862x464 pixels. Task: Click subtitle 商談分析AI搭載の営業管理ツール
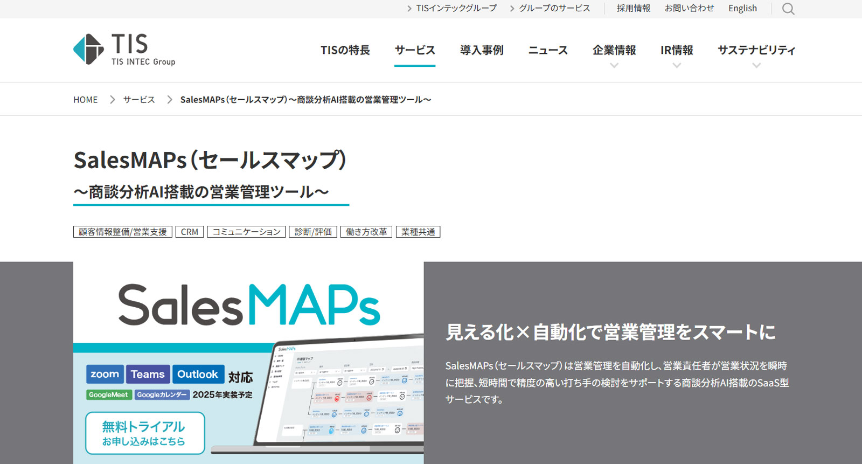coord(201,192)
